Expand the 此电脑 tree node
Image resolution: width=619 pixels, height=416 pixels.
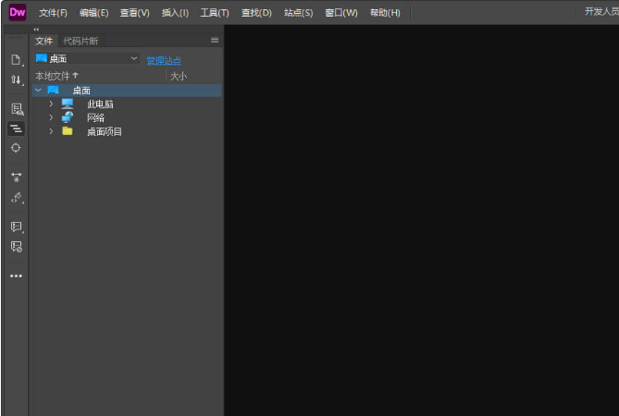click(51, 104)
